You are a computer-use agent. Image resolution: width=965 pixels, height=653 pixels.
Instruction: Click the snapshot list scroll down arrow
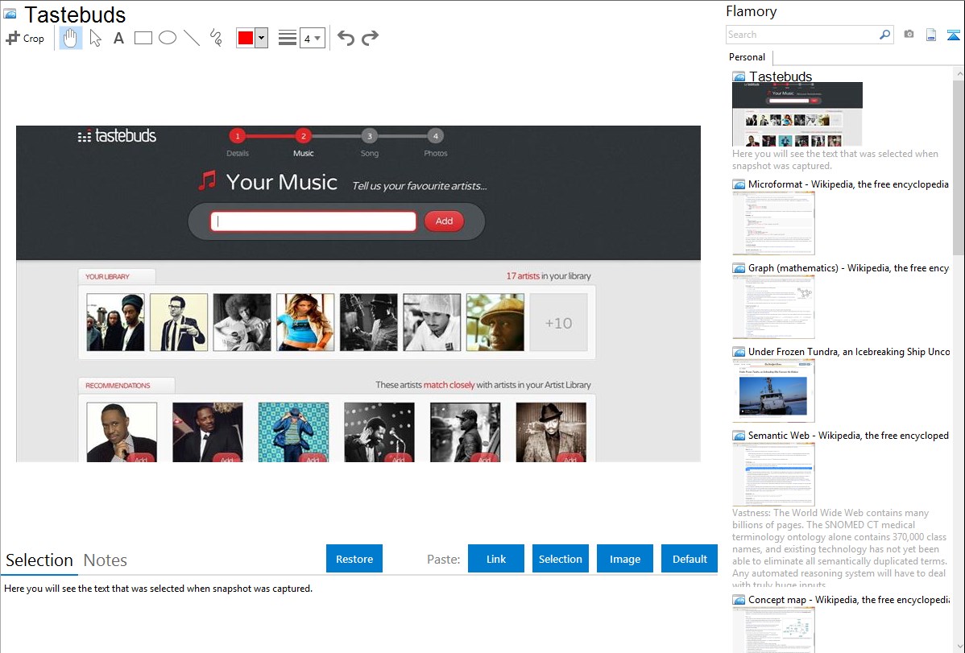pyautogui.click(x=959, y=647)
